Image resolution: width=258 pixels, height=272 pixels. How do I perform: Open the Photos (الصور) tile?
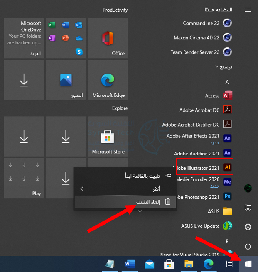point(66,80)
